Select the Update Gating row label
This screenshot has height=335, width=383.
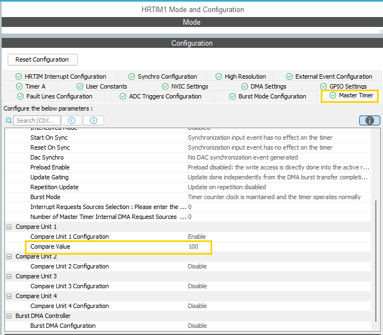pos(50,177)
